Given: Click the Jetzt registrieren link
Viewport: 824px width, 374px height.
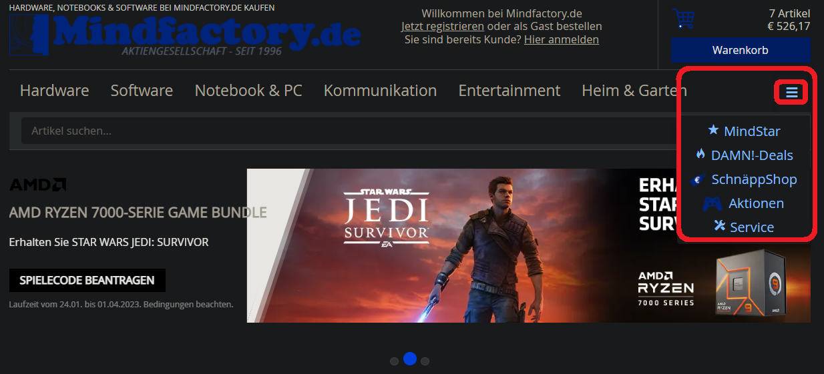Looking at the screenshot, I should (x=443, y=27).
